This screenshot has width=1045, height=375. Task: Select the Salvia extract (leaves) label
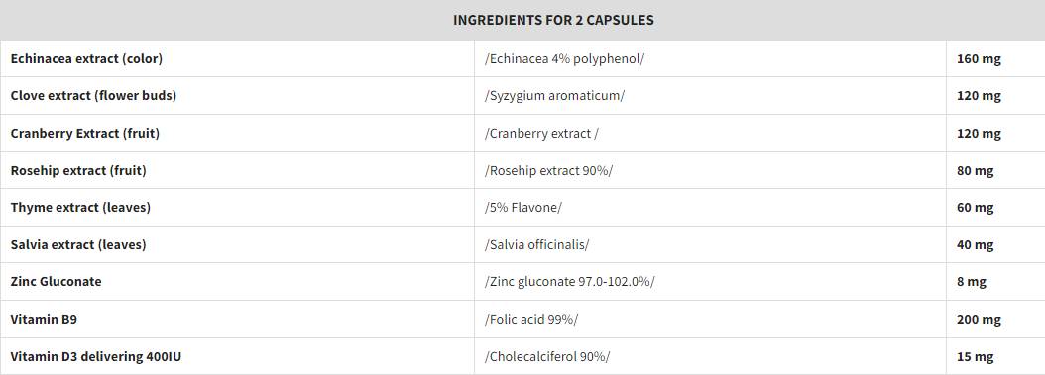click(78, 244)
